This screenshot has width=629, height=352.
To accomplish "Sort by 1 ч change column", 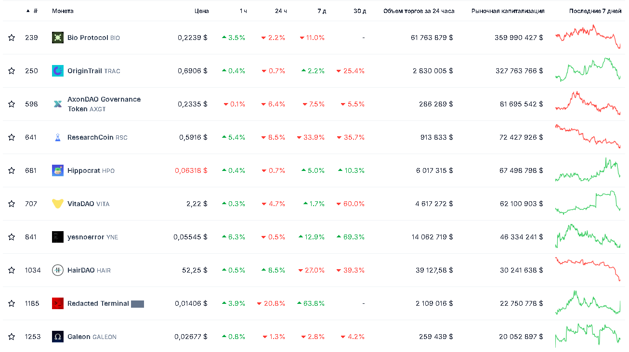I will (x=243, y=11).
